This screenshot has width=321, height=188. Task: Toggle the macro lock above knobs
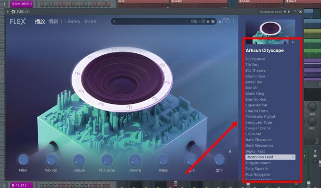coord(230,151)
